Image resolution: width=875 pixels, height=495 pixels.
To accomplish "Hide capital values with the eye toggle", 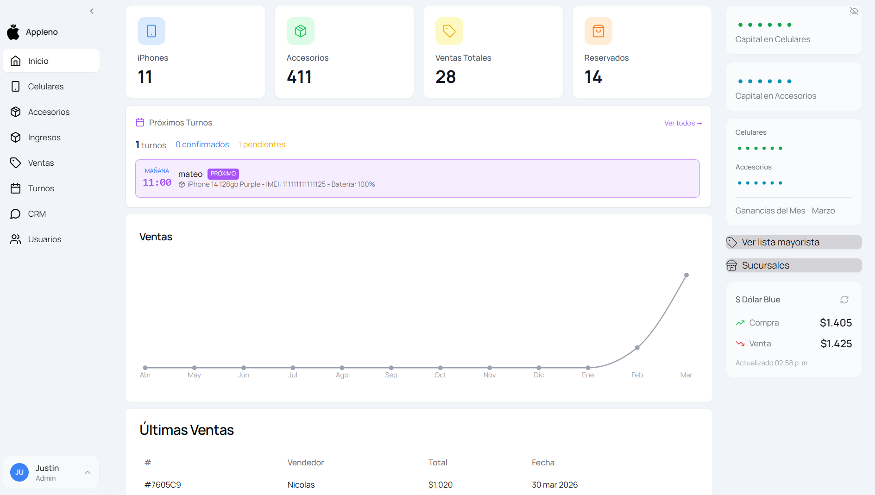I will [x=854, y=11].
